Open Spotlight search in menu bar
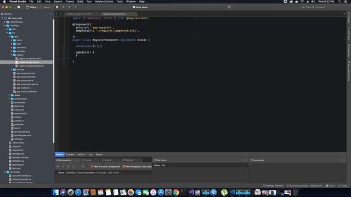This screenshot has height=197, width=351. coord(339,2)
